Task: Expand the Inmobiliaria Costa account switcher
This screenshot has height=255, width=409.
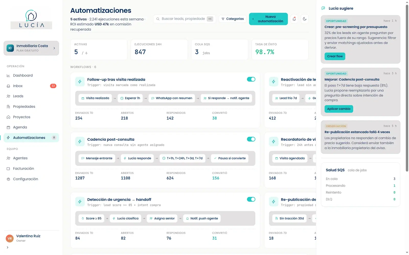Action: (31, 48)
